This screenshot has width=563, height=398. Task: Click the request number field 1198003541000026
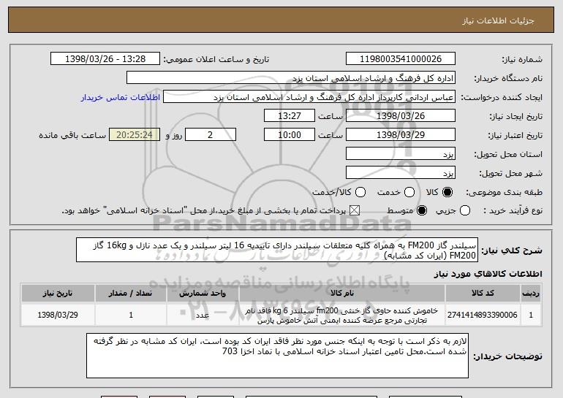pos(401,59)
